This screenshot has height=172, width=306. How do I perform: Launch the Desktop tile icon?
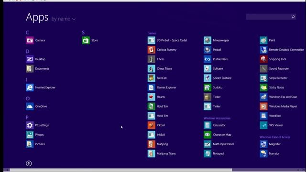point(30,59)
